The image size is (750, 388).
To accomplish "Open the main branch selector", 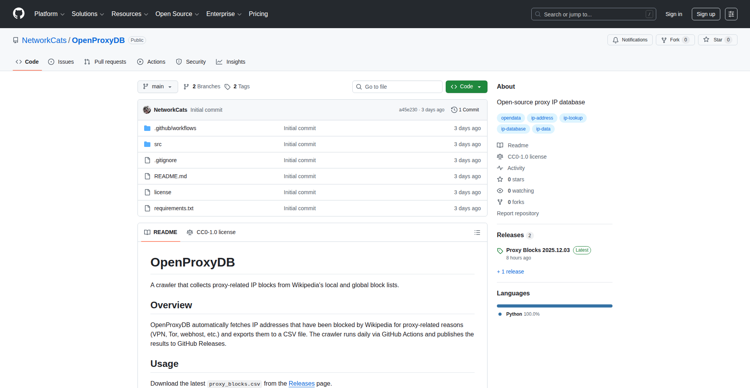I will point(157,87).
